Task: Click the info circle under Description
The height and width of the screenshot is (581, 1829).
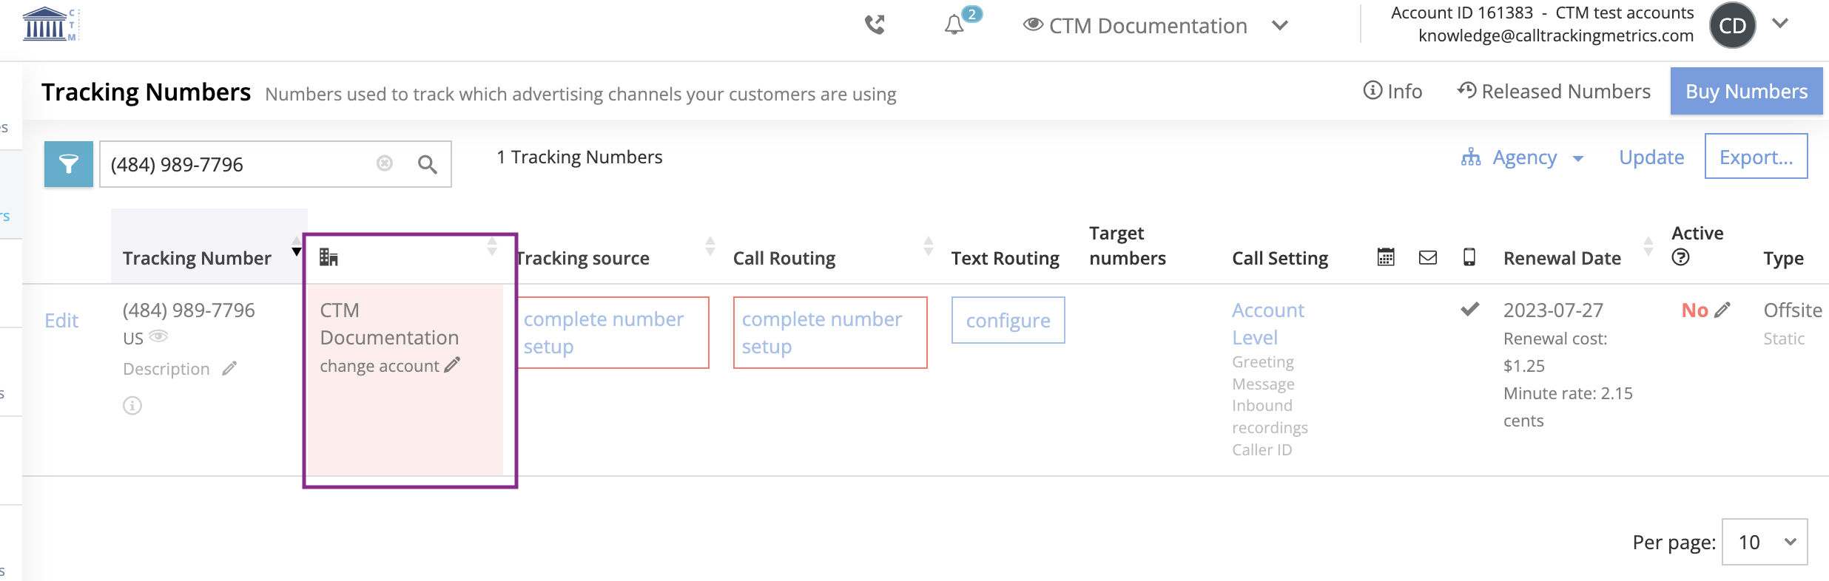Action: [132, 406]
